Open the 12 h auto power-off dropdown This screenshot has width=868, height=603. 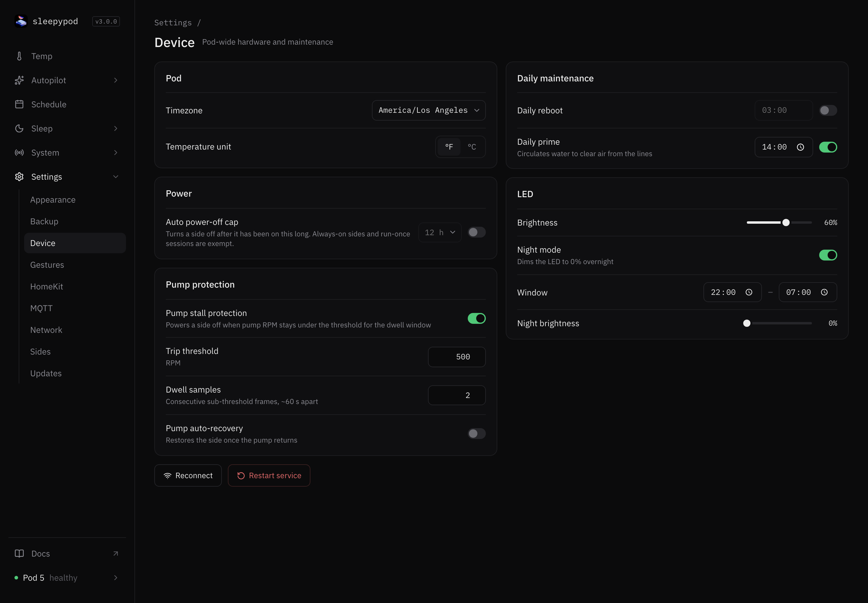(440, 232)
